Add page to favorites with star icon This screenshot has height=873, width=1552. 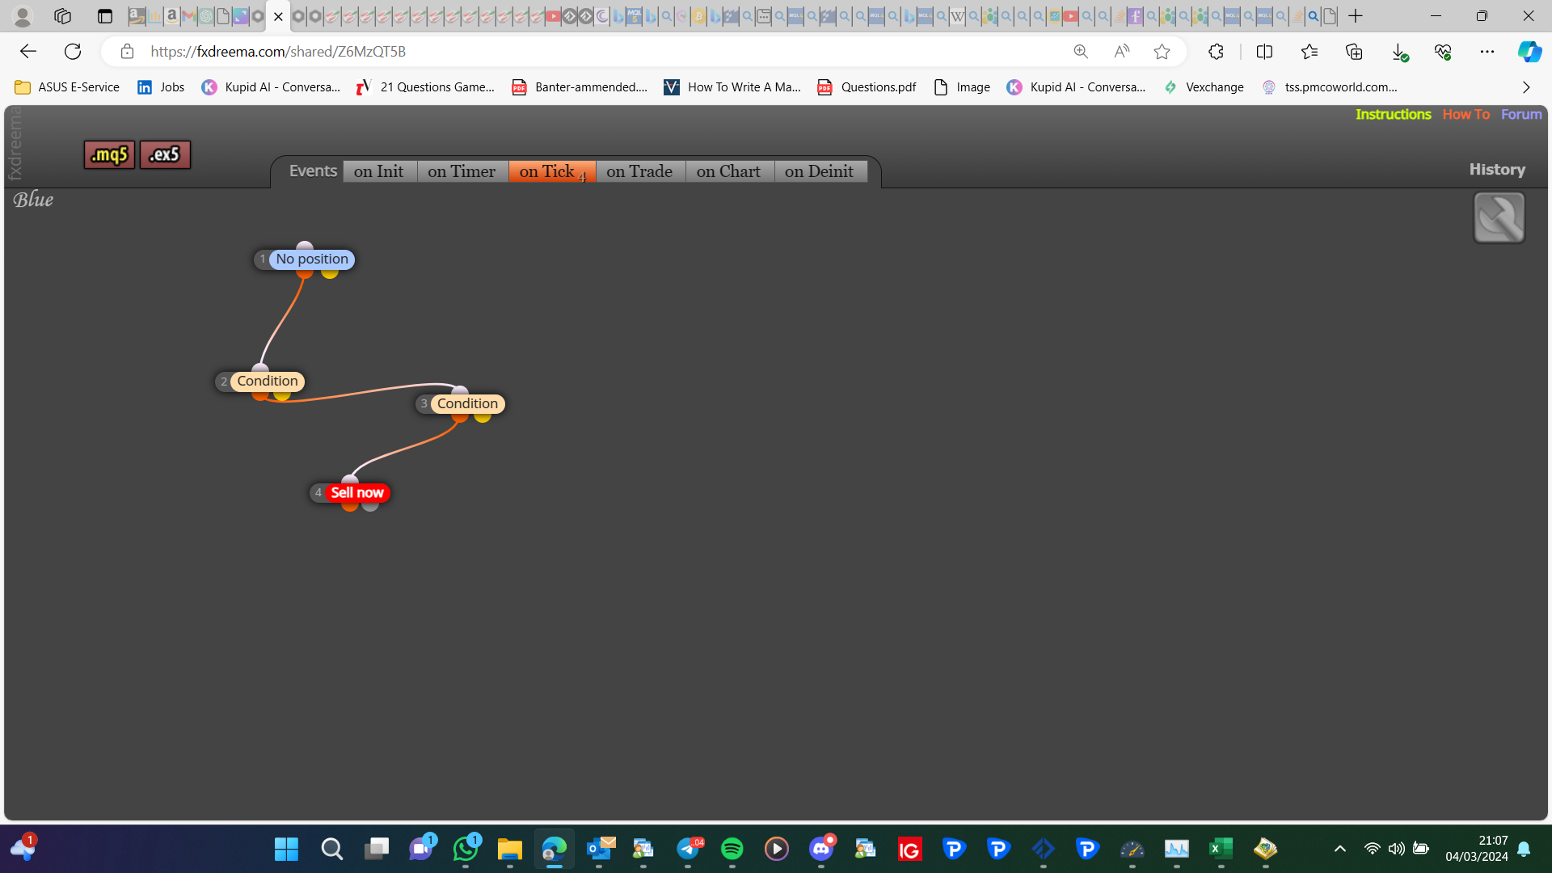(x=1162, y=52)
